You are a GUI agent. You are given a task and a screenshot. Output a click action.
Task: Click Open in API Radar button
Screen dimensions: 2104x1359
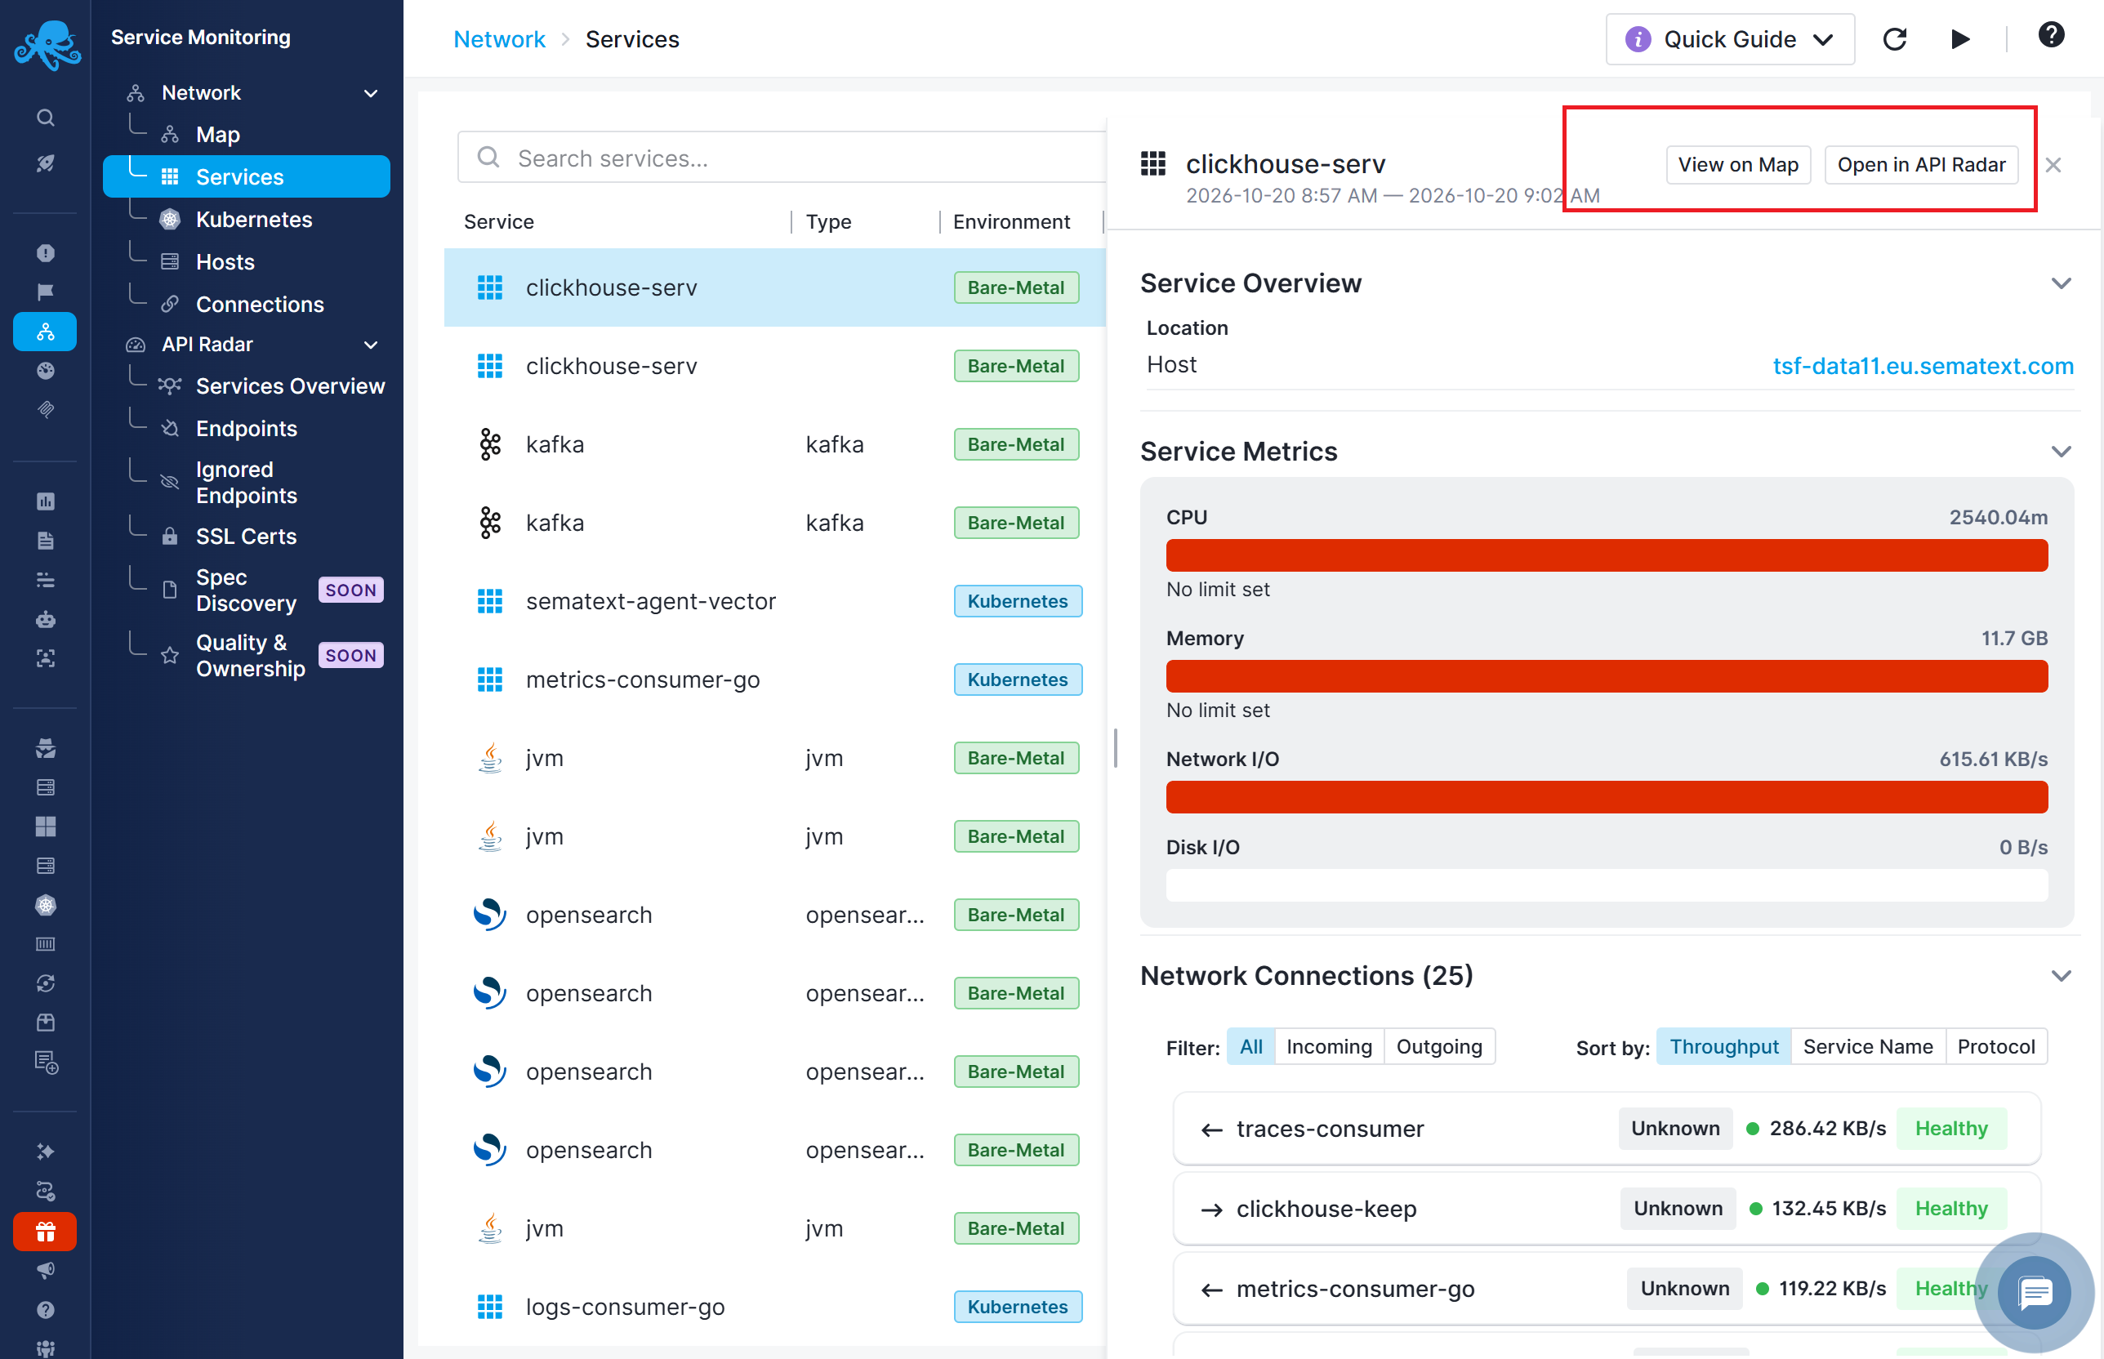(x=1921, y=165)
